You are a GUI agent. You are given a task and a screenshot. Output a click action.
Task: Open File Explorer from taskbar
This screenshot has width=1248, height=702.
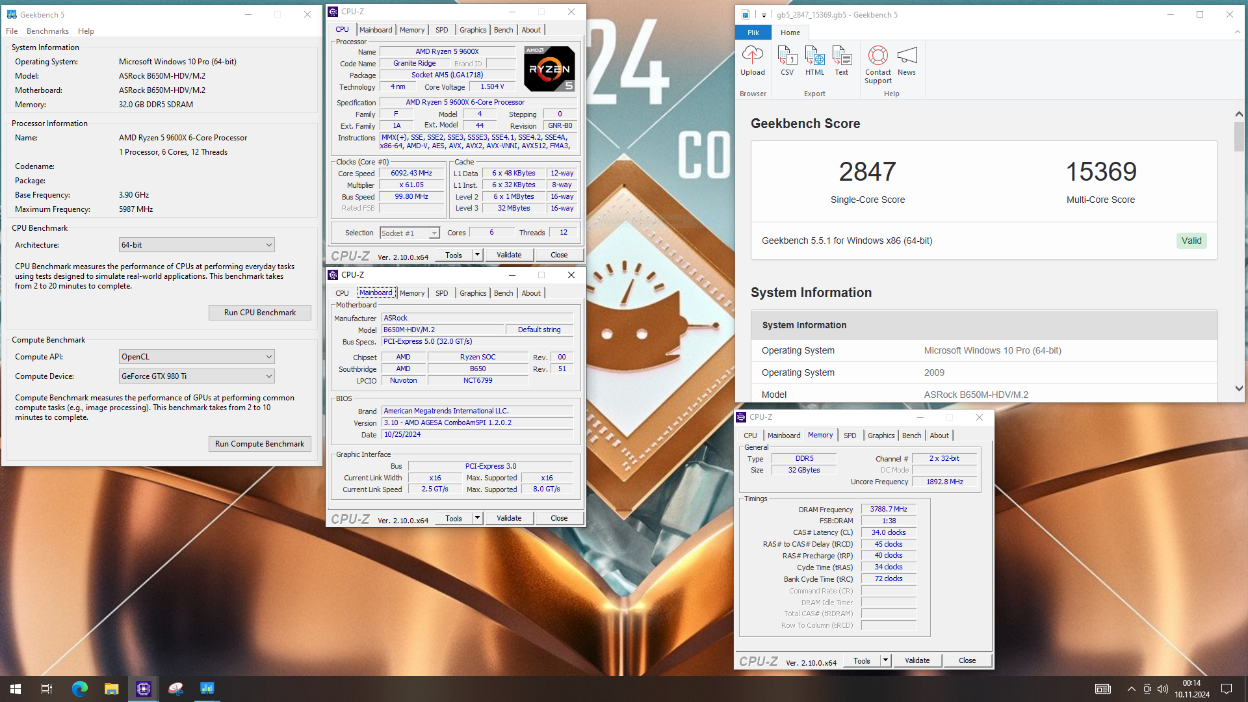[111, 688]
